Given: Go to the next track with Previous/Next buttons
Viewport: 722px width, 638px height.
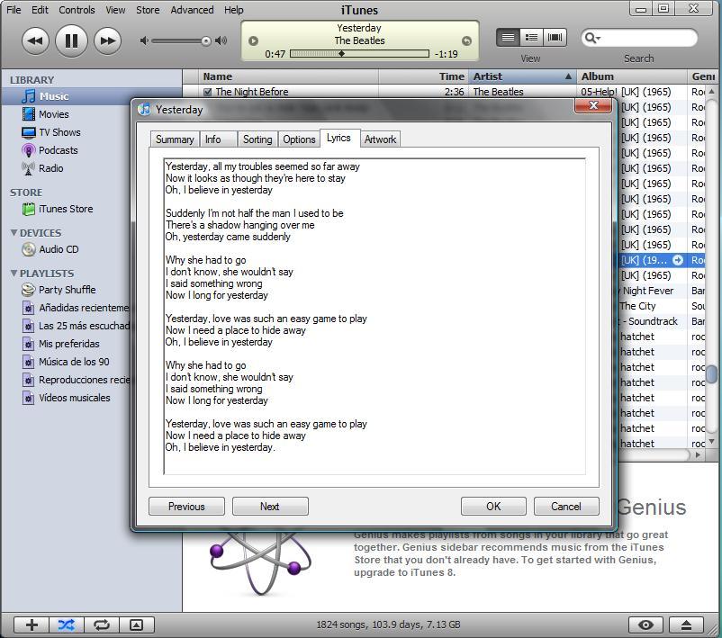Looking at the screenshot, I should [x=270, y=506].
